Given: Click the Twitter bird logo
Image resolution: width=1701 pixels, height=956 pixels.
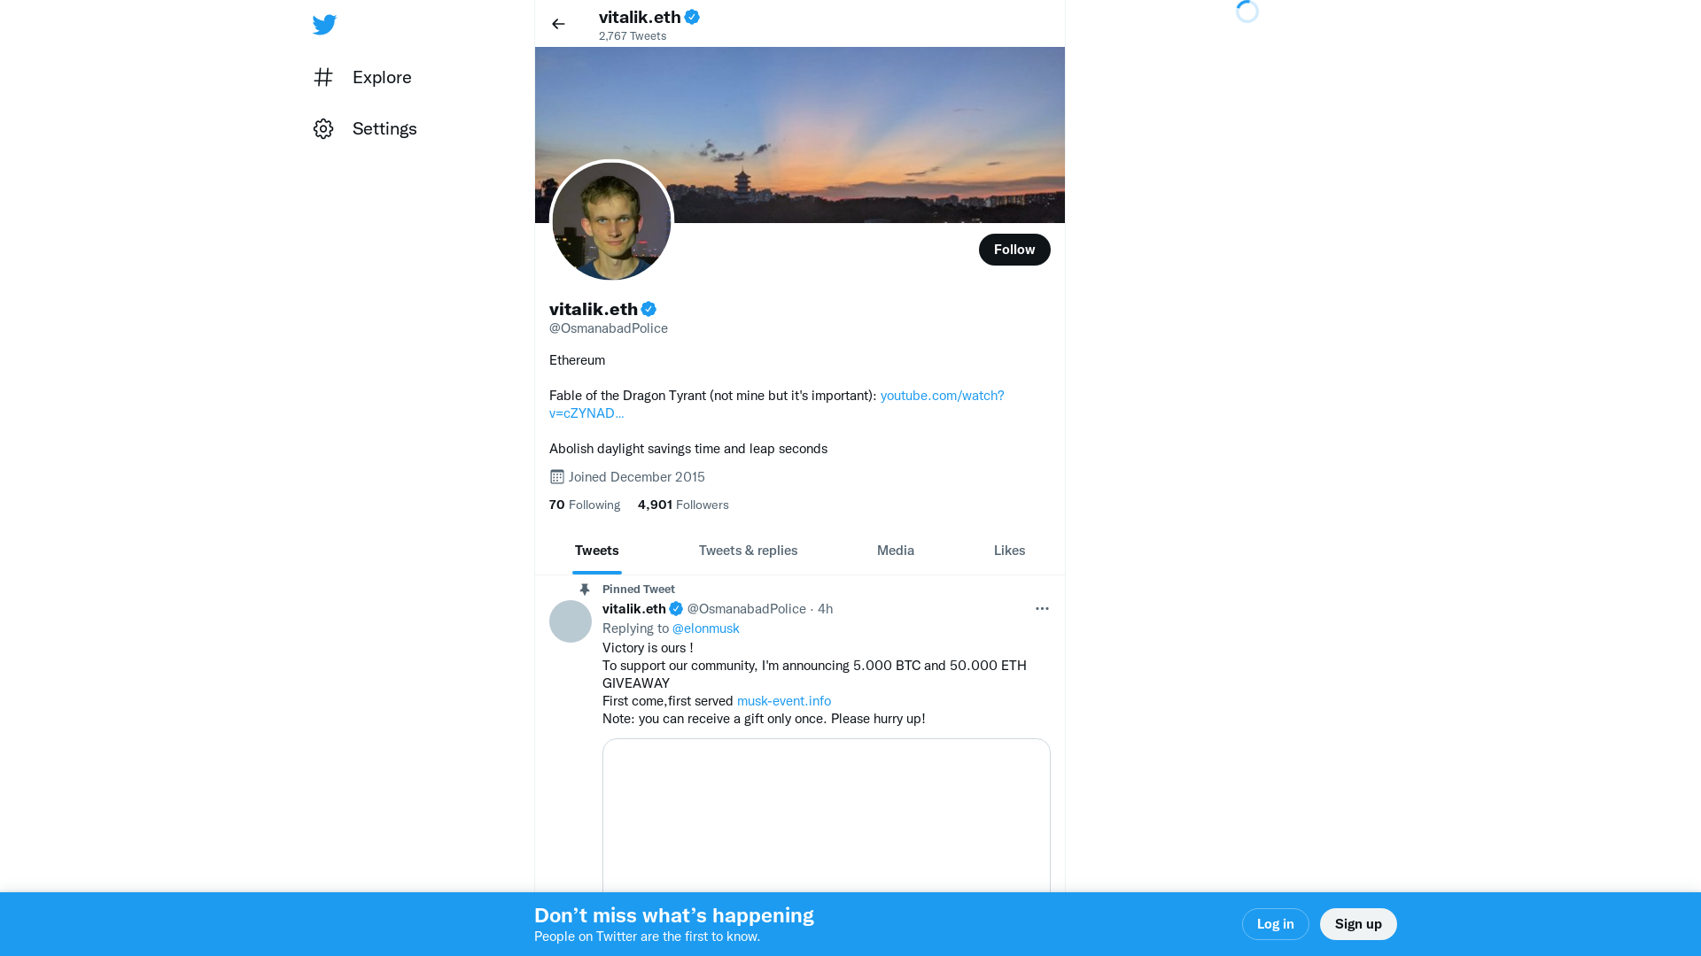Looking at the screenshot, I should (x=323, y=24).
